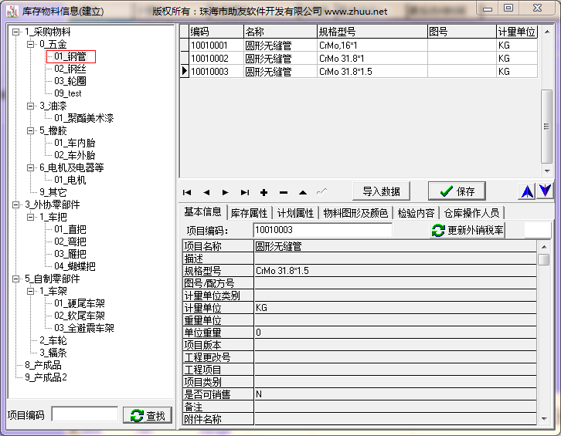Select 01_聚酯美术漆 tree item

83,118
